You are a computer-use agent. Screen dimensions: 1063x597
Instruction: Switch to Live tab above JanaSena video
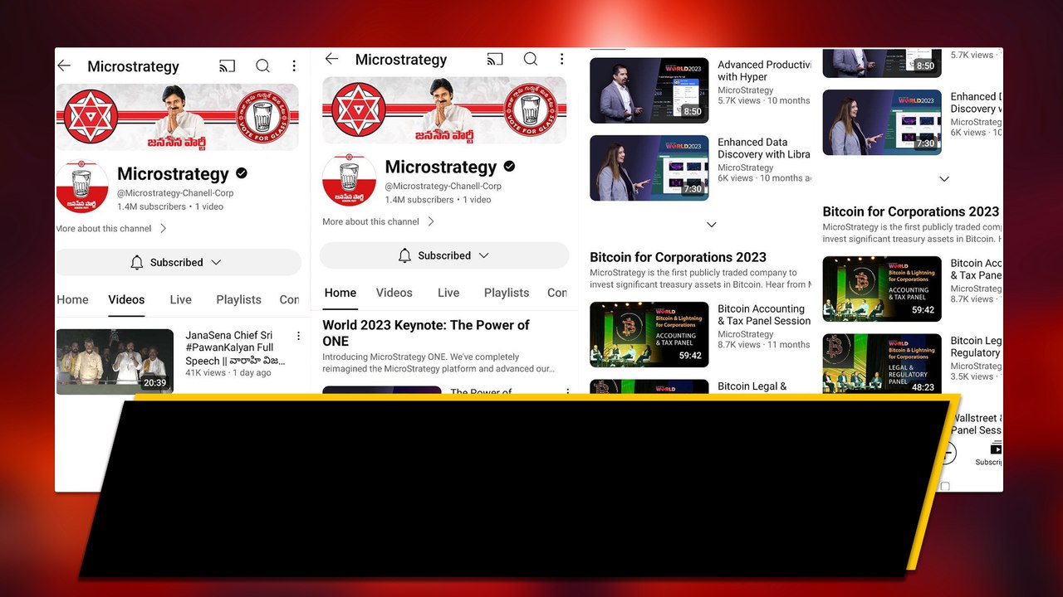coord(180,299)
